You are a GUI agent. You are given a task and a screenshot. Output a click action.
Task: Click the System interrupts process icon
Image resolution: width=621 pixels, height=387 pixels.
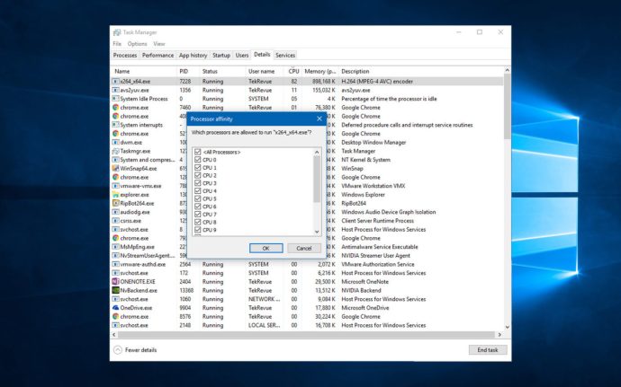coord(115,125)
